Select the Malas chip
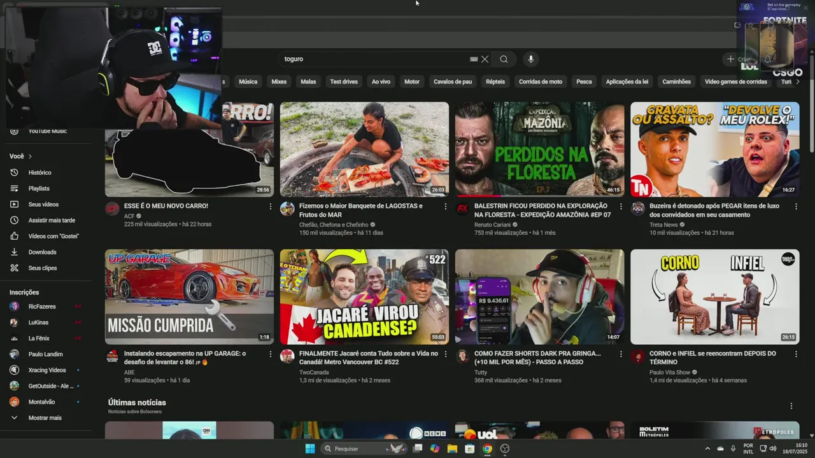 (308, 81)
